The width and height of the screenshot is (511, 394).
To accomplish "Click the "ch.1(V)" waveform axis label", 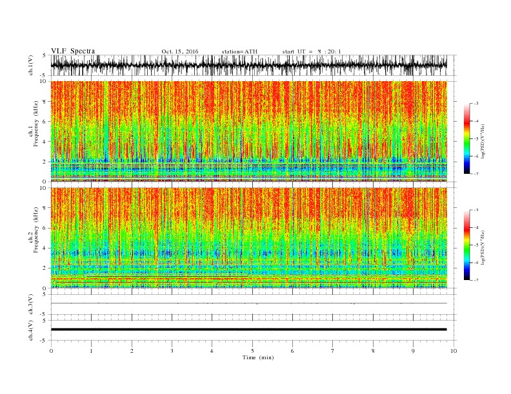I will 31,65.
